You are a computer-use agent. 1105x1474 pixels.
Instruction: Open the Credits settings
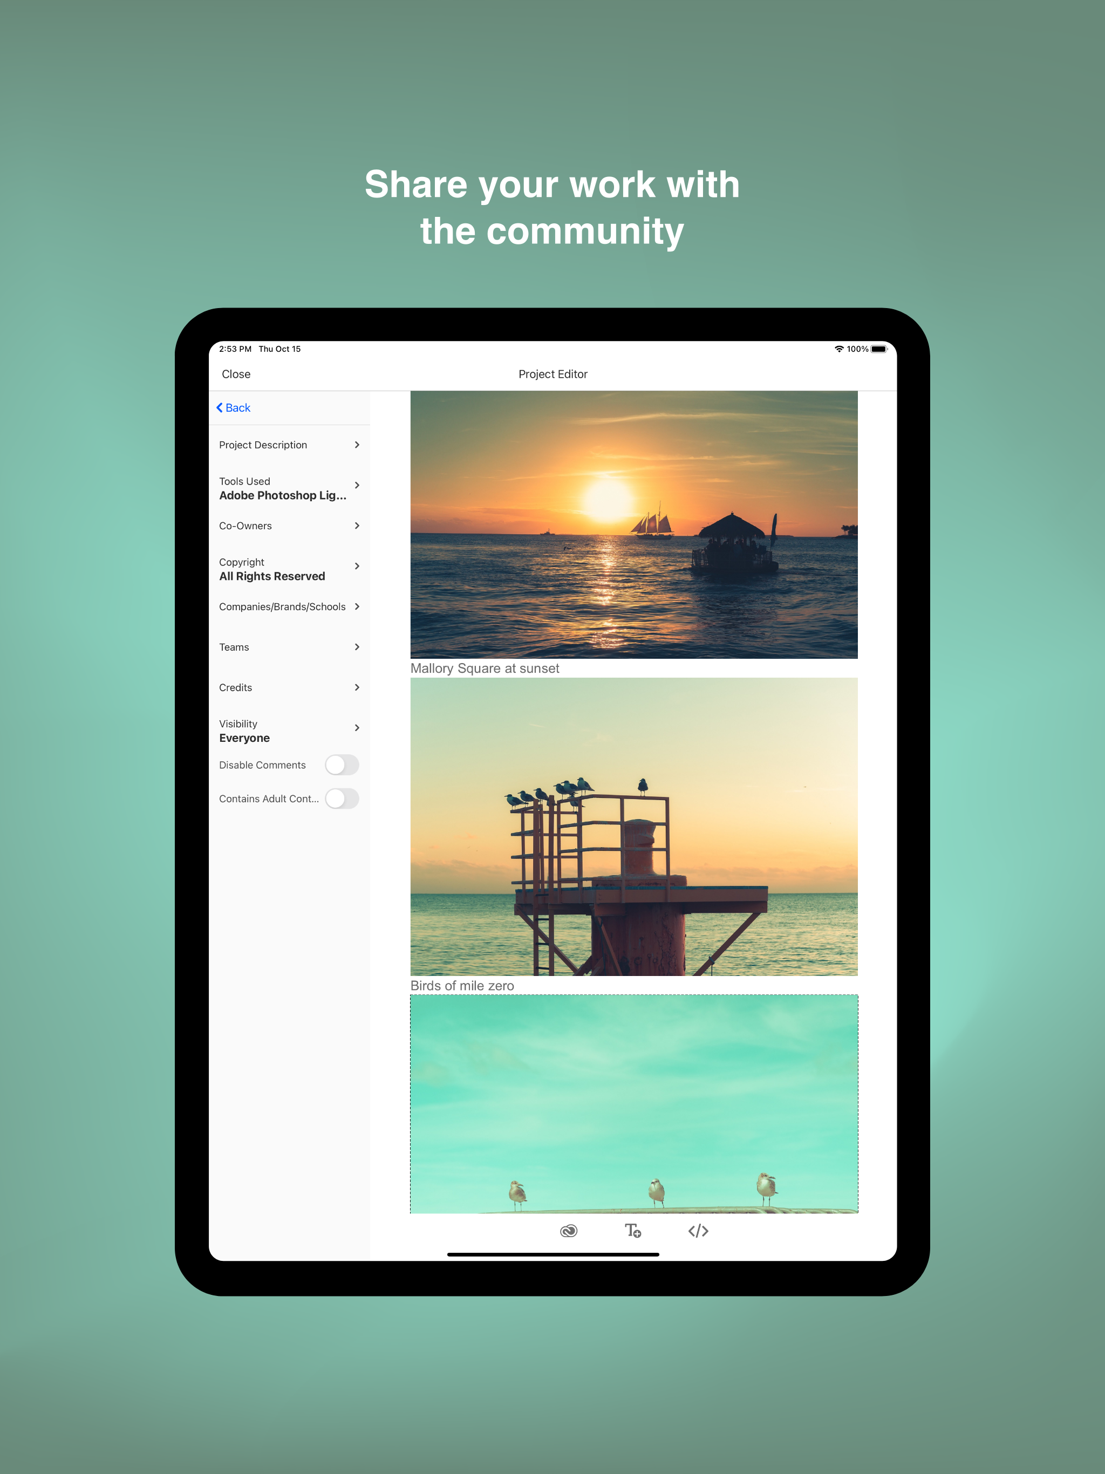pos(290,687)
